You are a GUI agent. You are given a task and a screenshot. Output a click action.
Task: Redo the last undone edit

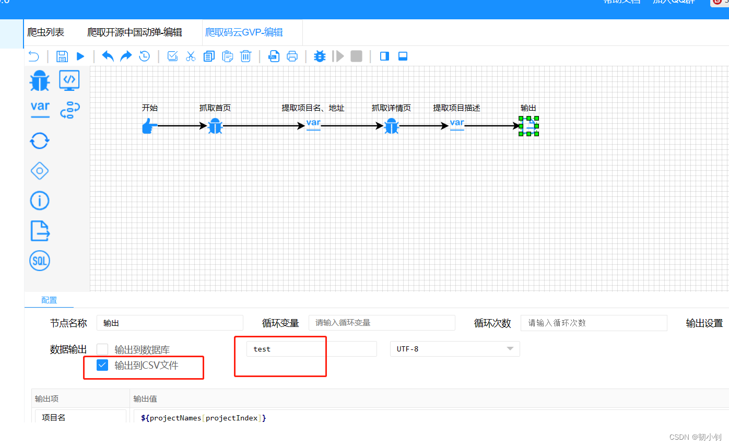point(126,56)
